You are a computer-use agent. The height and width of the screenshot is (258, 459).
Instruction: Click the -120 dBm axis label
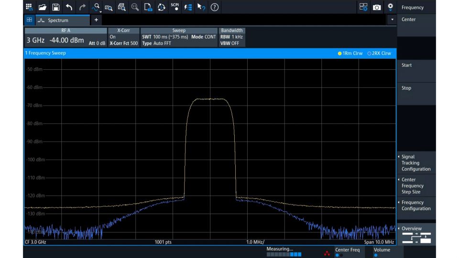click(x=36, y=195)
